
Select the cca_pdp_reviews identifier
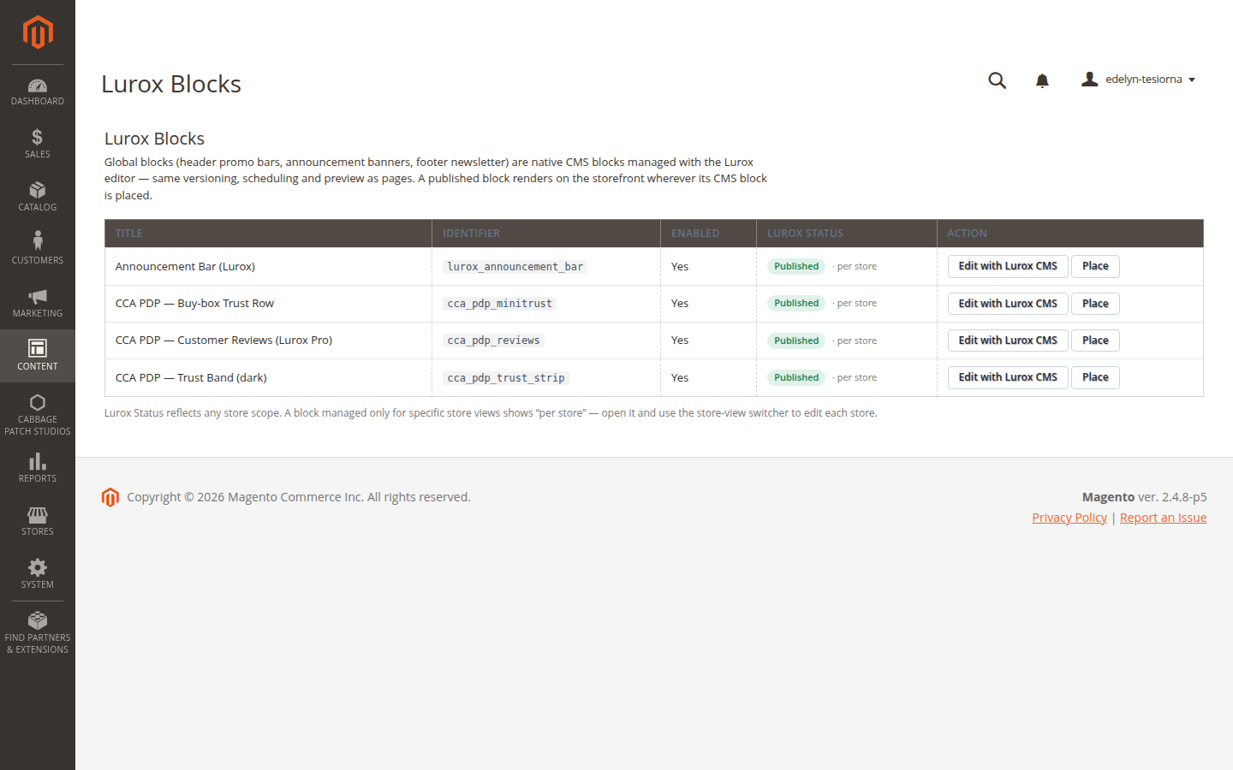click(494, 341)
